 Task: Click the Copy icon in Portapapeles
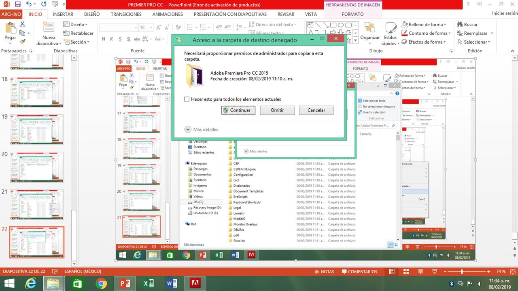coord(22,33)
